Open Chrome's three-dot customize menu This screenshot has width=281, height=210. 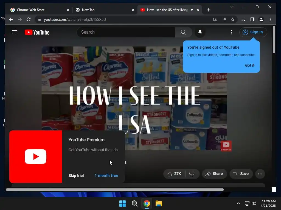270,19
